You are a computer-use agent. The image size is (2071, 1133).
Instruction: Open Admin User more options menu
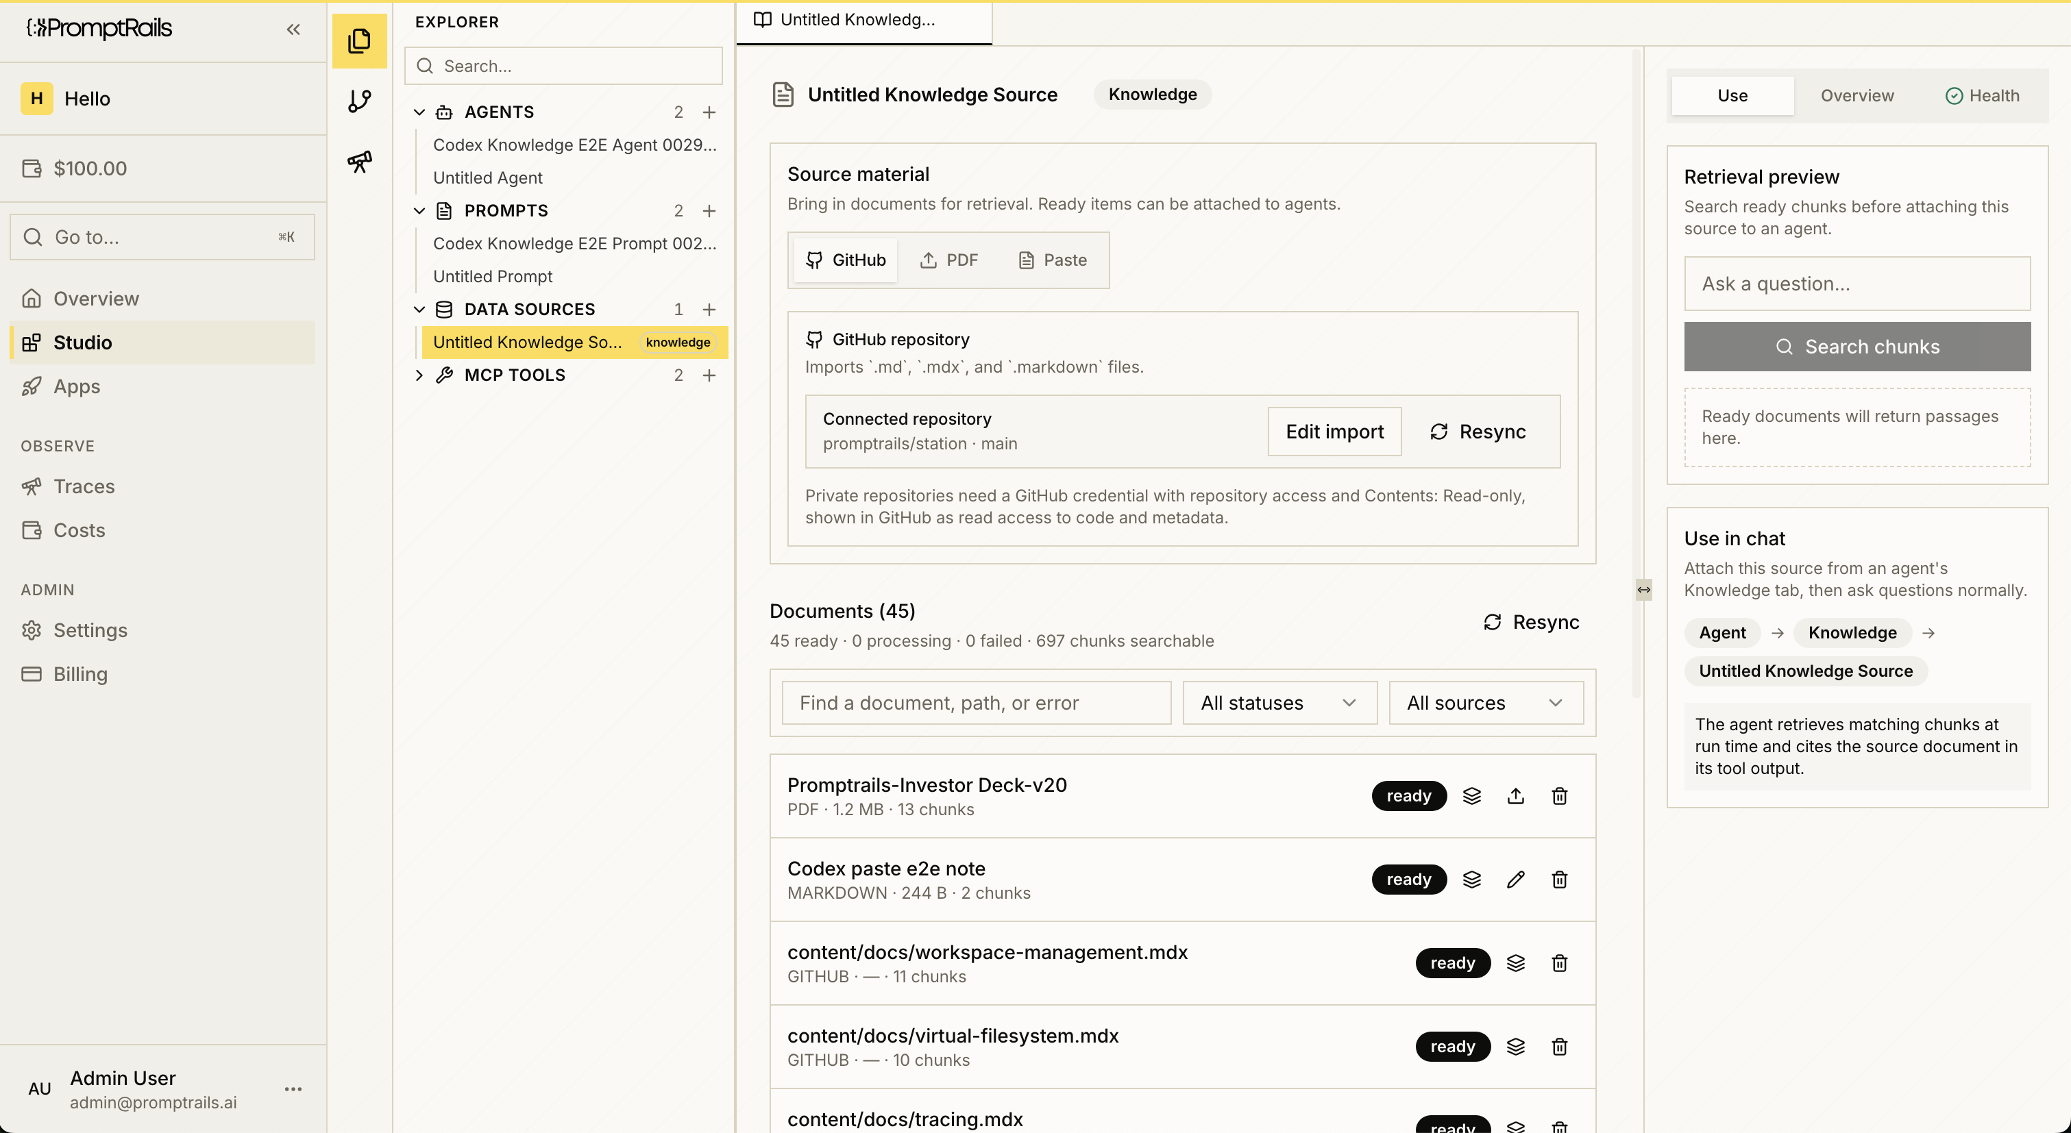(293, 1090)
